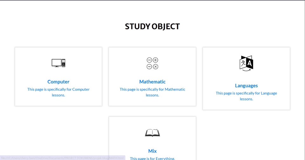The image size is (305, 160).
Task: Open the Computer lessons link
Action: click(58, 82)
